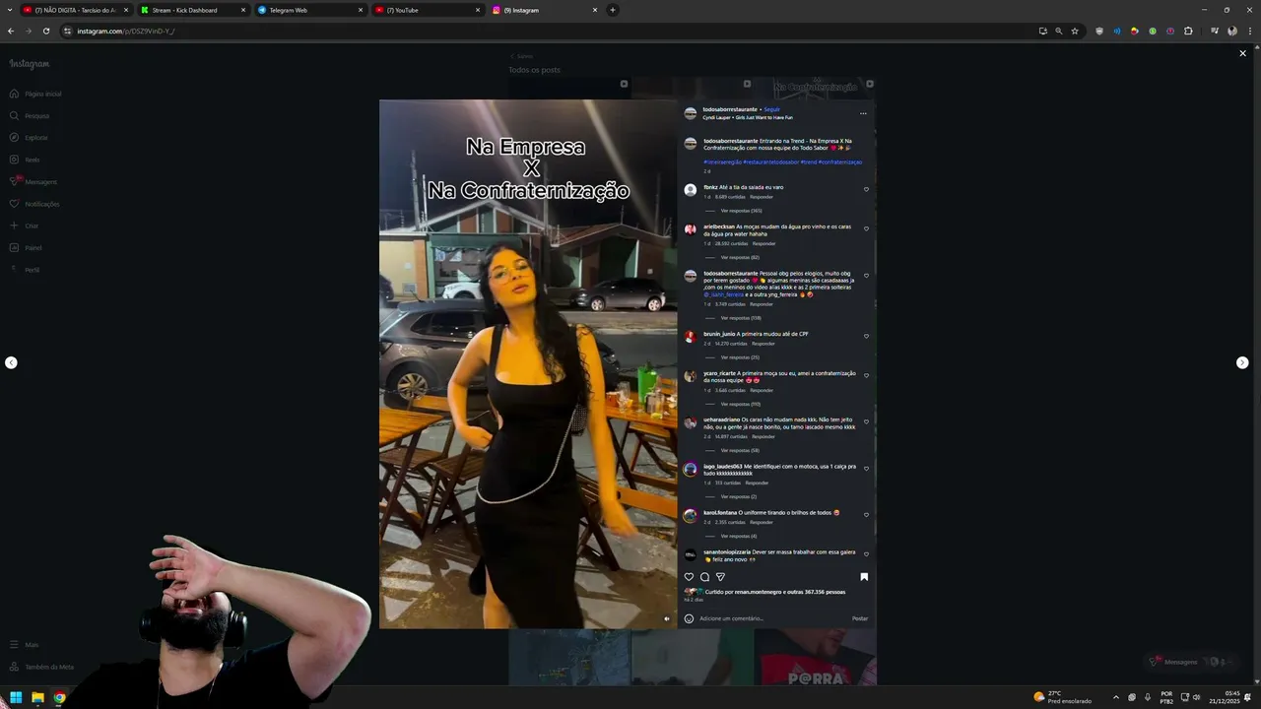Expand Ver respostas (158) under todosaborrestaurante comment
The image size is (1261, 709).
point(741,318)
